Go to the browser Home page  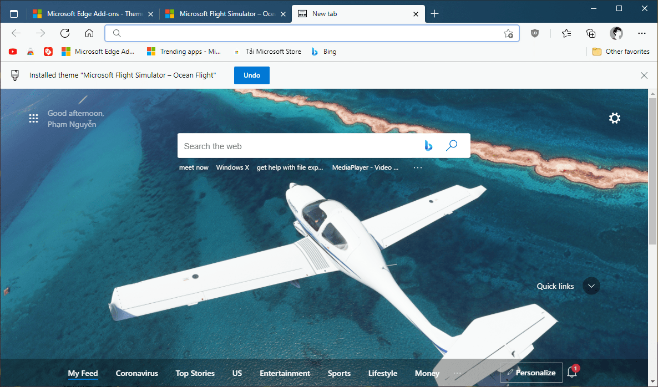(x=89, y=33)
